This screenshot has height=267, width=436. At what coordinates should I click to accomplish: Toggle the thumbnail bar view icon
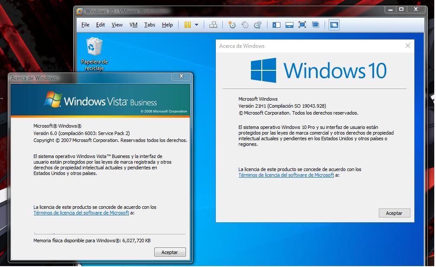290,25
